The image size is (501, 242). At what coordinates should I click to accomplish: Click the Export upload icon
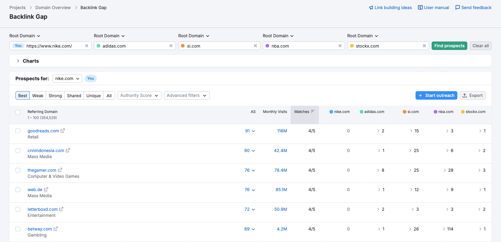click(x=465, y=95)
